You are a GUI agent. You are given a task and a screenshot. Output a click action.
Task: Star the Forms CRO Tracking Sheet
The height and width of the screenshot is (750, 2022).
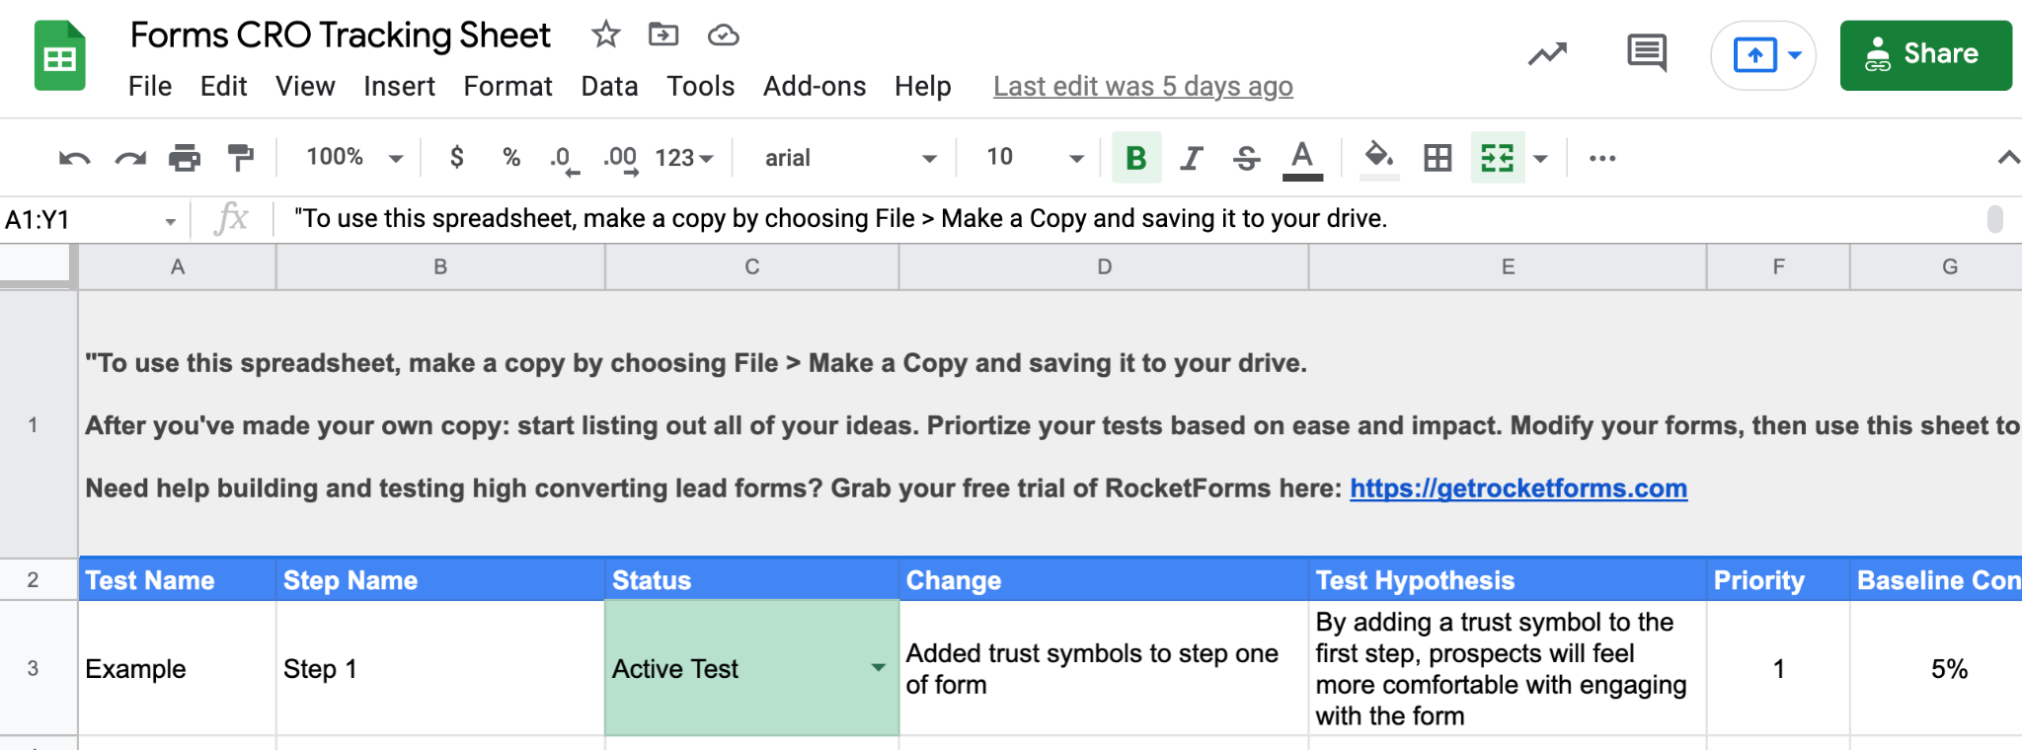[605, 35]
